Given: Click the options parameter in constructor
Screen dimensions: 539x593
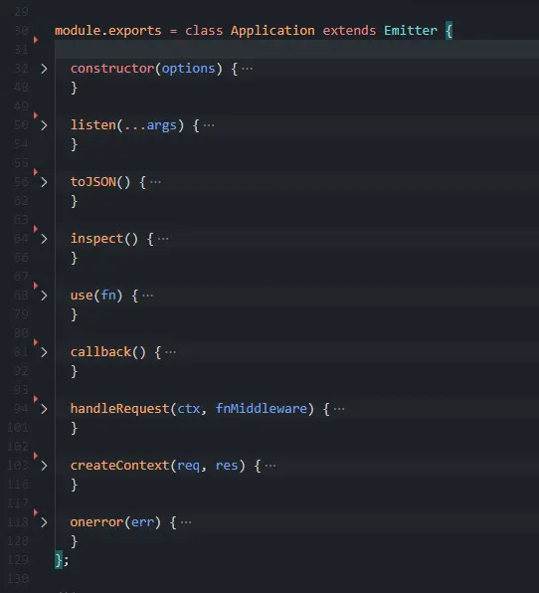Looking at the screenshot, I should [188, 69].
